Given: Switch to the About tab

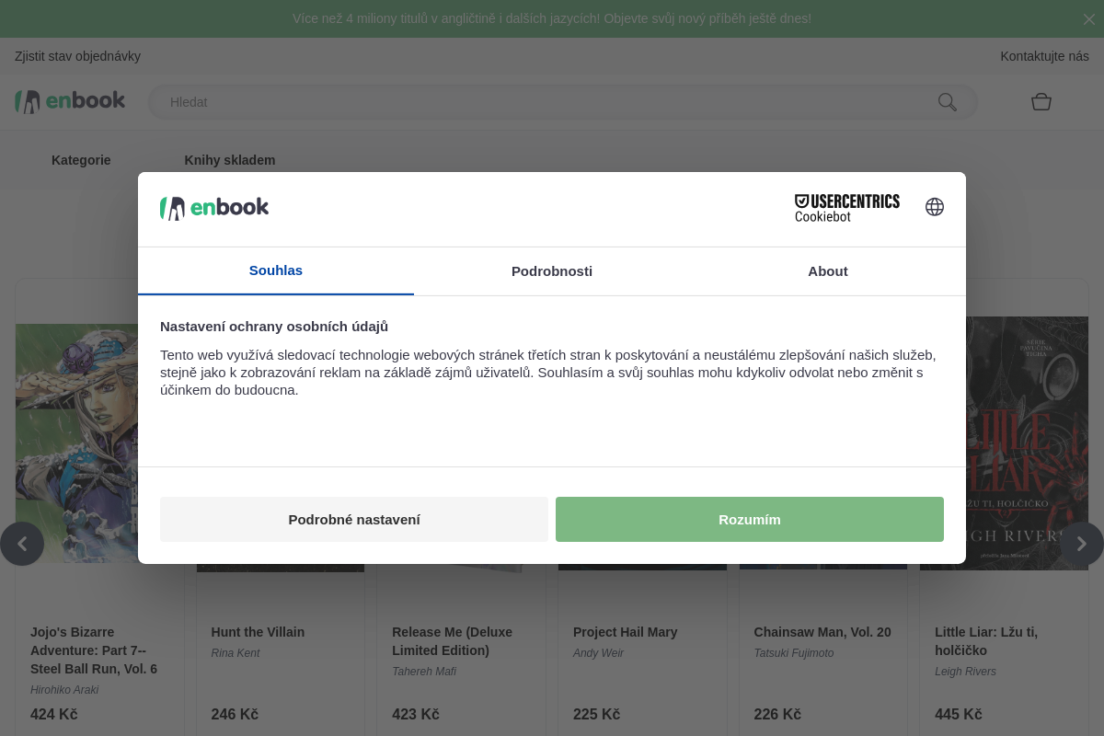Looking at the screenshot, I should pyautogui.click(x=827, y=270).
